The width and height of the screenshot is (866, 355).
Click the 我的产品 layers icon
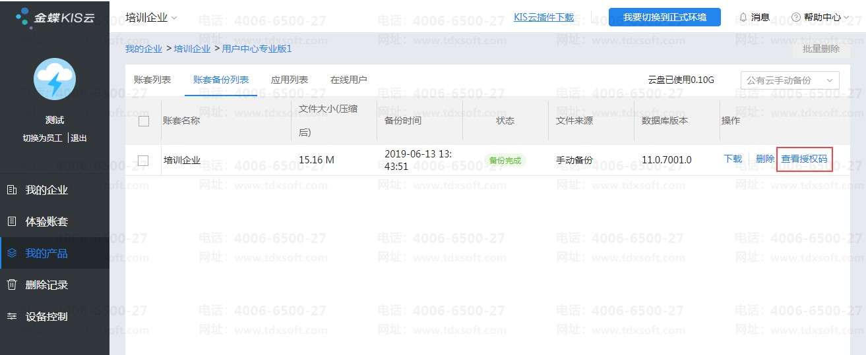click(11, 254)
